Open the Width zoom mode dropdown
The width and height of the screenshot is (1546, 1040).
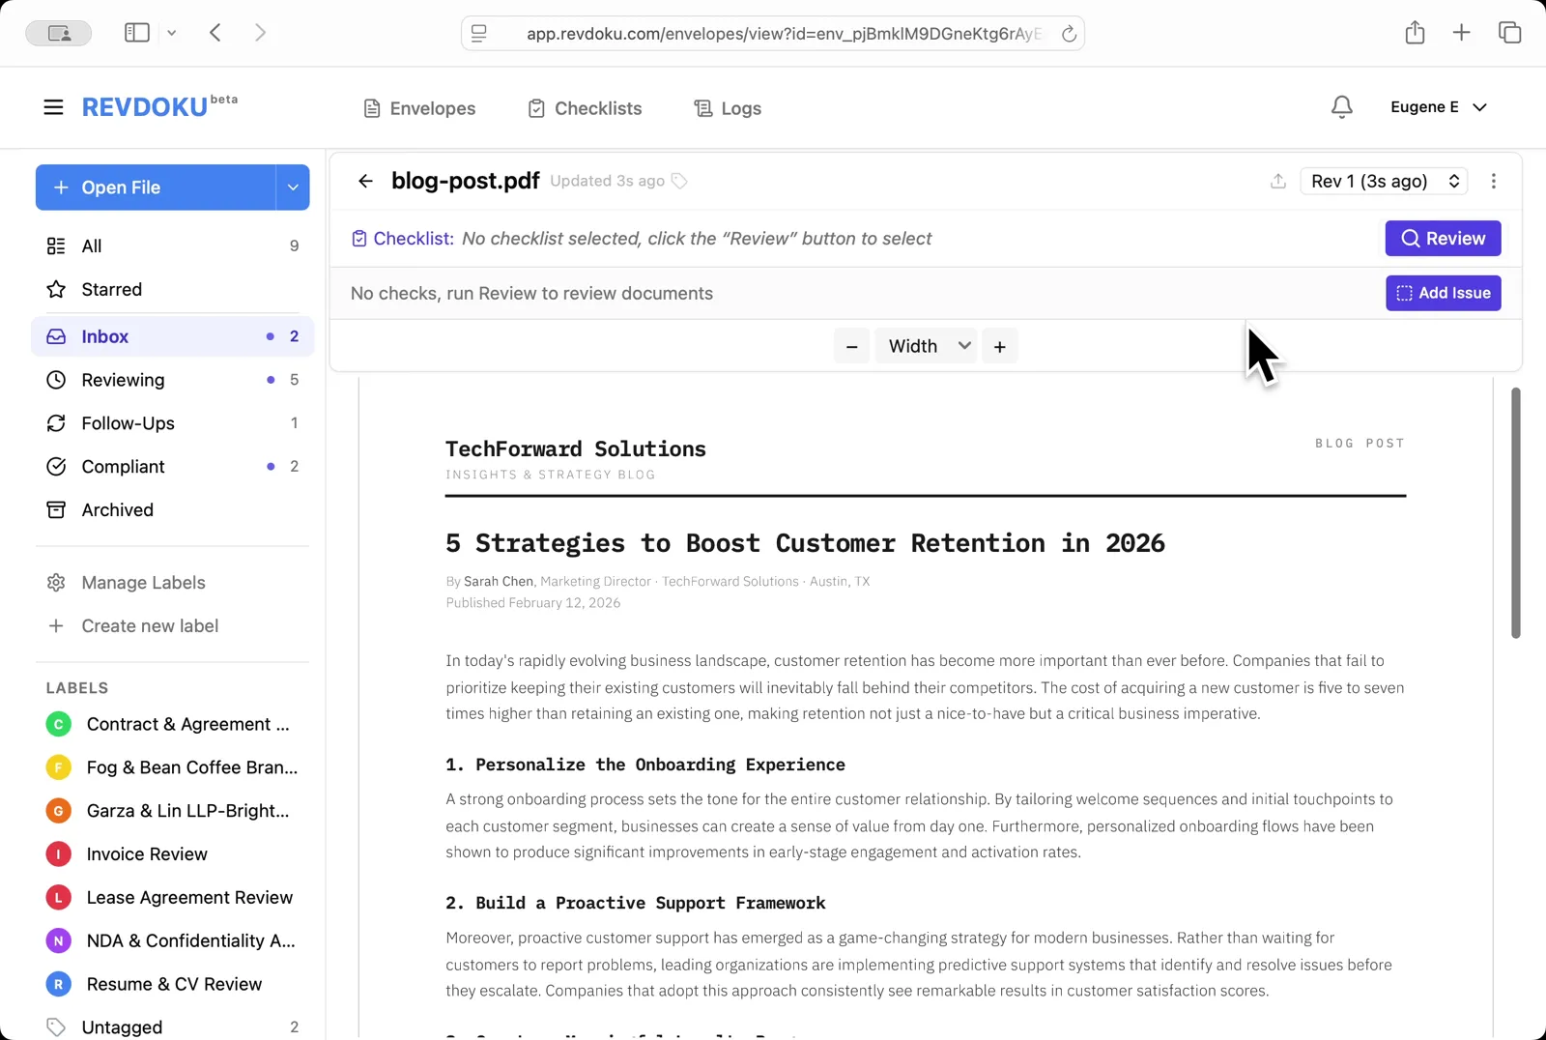point(925,345)
